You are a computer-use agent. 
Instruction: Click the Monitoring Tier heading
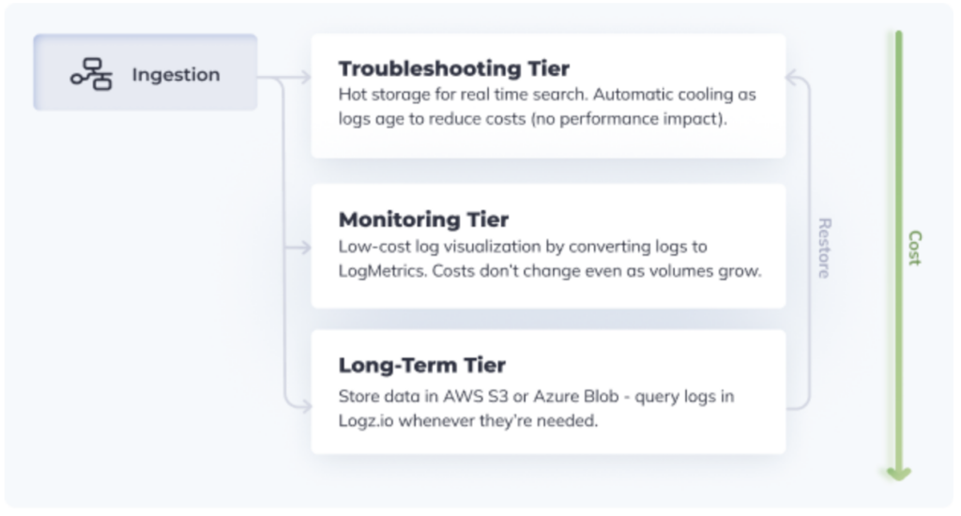click(x=423, y=220)
